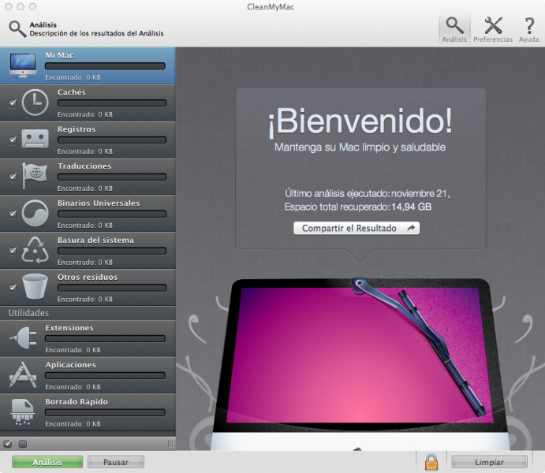Click the Mi Mac progress bar
This screenshot has height=473, width=545.
(105, 66)
